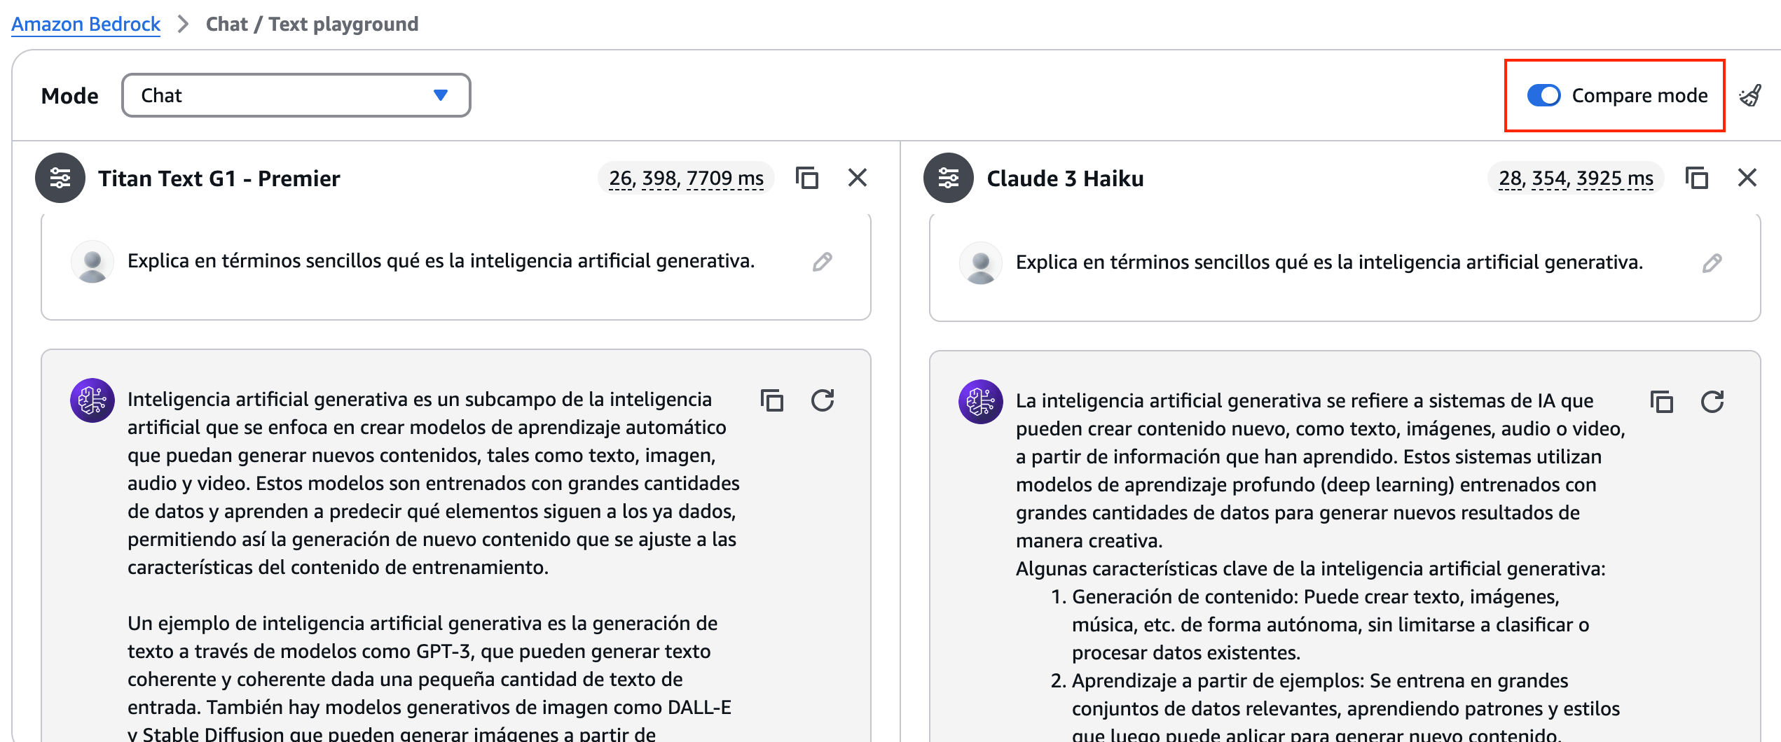This screenshot has width=1781, height=742.
Task: Click the line 'Algunas características clave'
Action: pyautogui.click(x=1310, y=568)
